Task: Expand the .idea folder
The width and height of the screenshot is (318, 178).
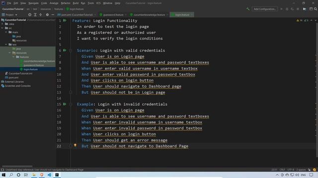Action: (x=2, y=24)
